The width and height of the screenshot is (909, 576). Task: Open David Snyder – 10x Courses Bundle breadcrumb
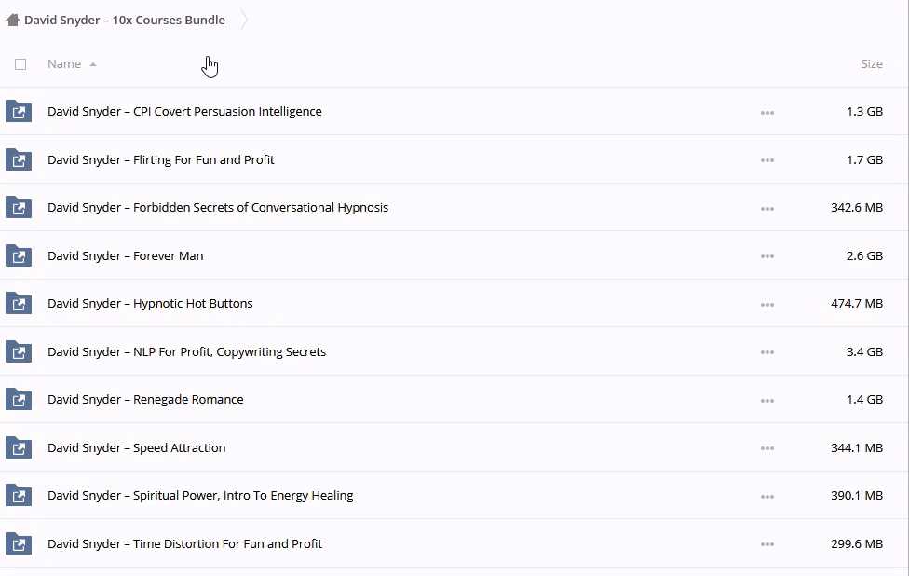point(125,20)
